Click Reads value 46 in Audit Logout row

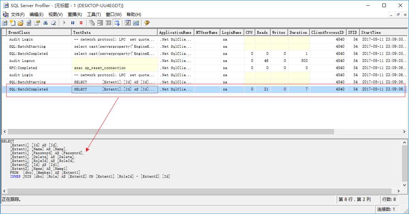pos(263,61)
